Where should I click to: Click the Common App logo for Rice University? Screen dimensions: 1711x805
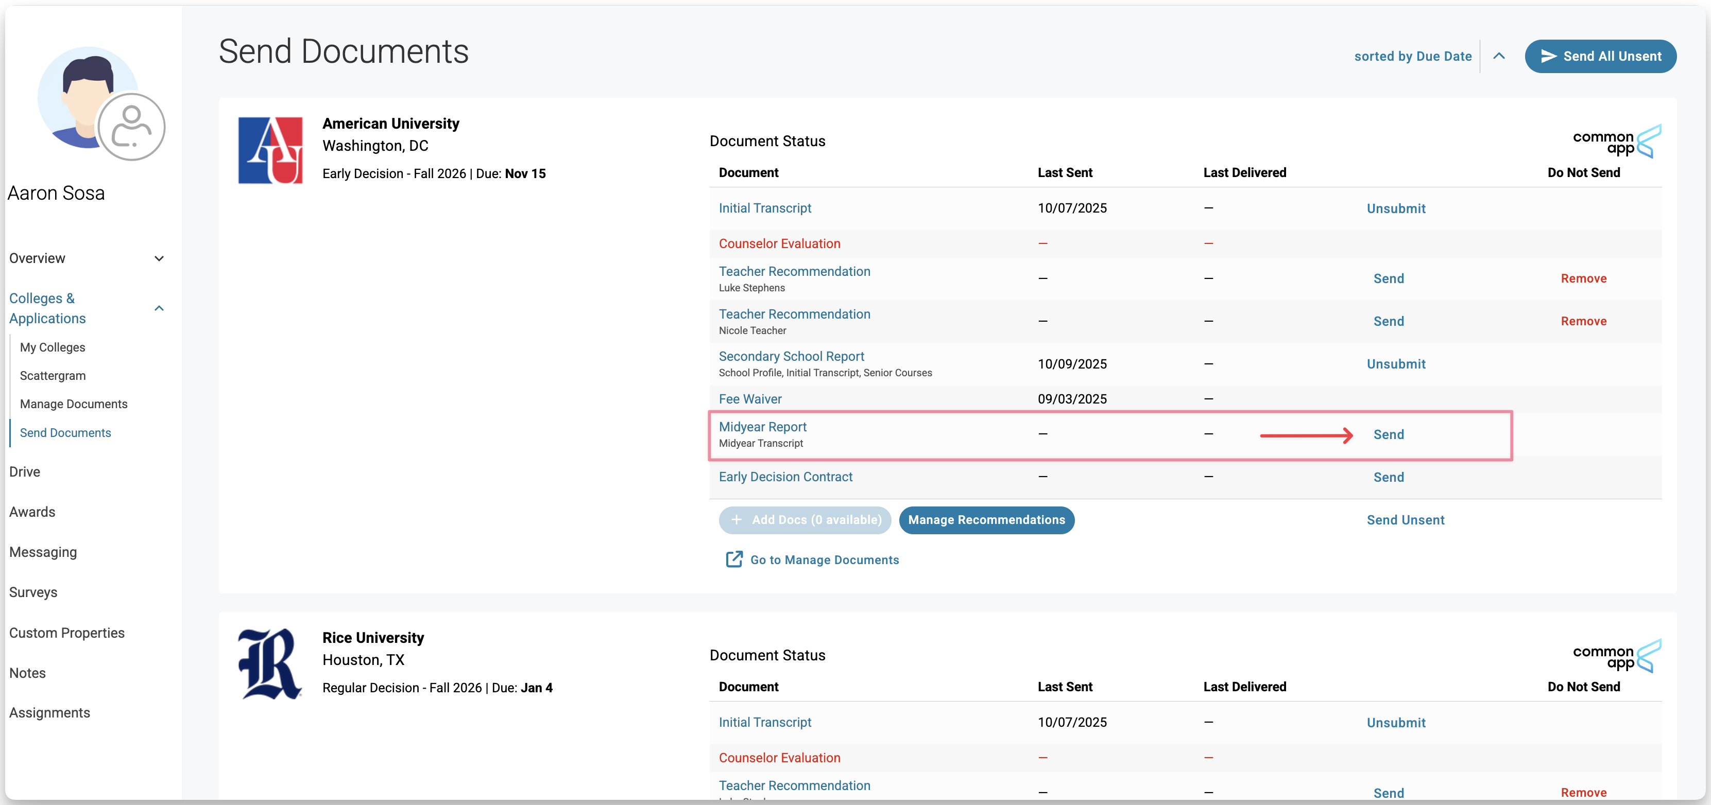pyautogui.click(x=1616, y=656)
